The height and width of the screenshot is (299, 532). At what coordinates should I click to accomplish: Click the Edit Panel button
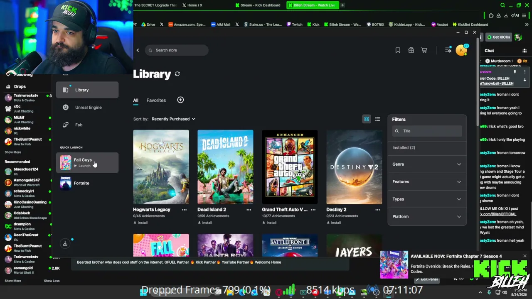click(x=426, y=279)
